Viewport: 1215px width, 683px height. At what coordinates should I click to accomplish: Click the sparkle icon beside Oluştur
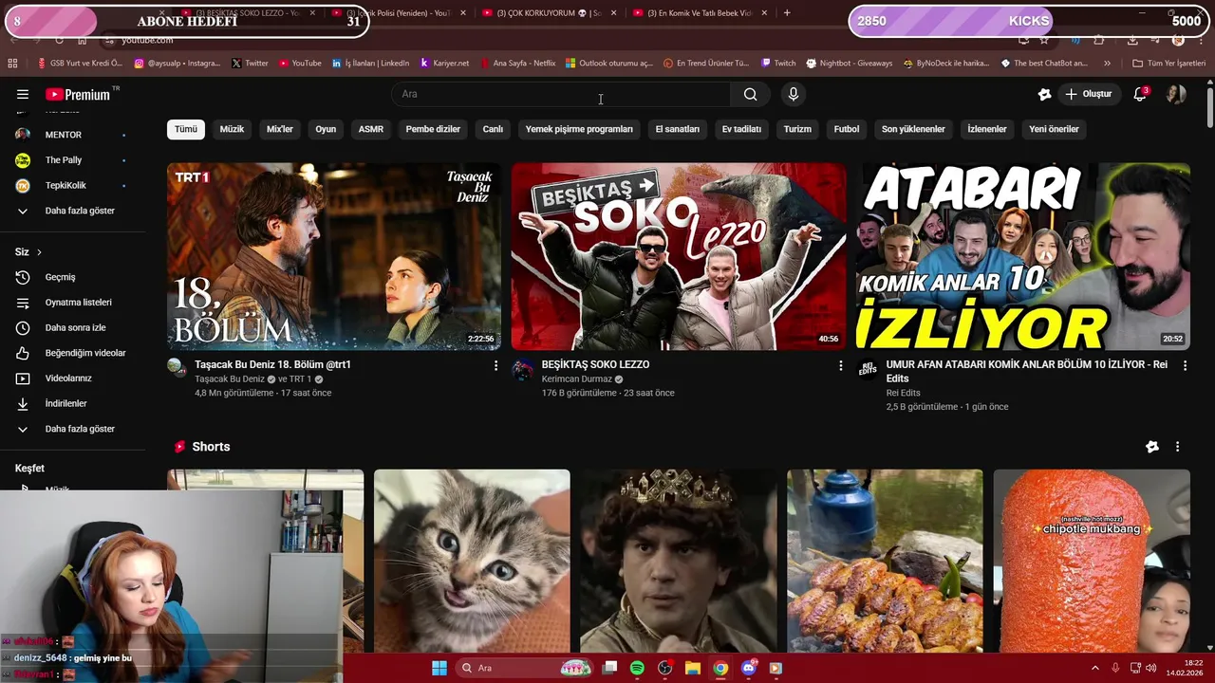pos(1044,94)
